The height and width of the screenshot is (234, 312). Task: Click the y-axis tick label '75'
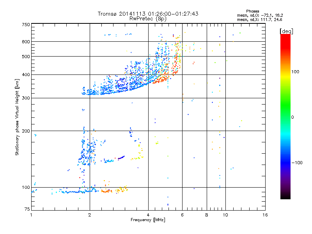pos(27,209)
